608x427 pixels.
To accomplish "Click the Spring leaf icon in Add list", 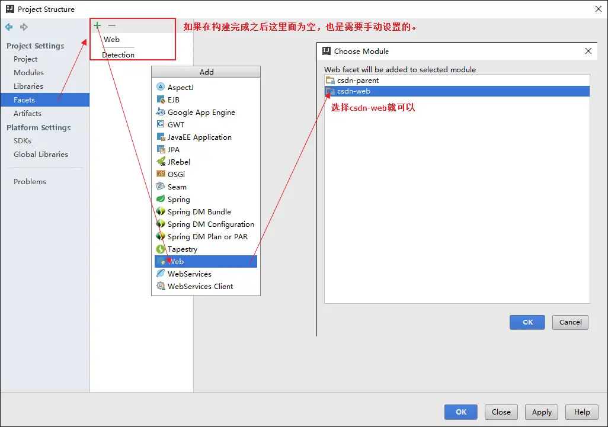I will coord(160,200).
